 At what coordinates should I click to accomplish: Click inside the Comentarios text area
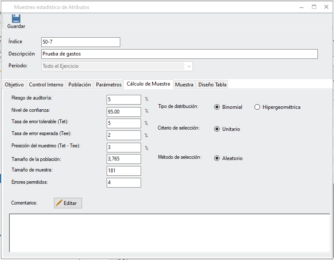tap(169, 233)
